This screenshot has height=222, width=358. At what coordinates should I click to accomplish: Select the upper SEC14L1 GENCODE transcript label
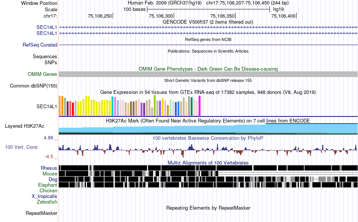(47, 27)
